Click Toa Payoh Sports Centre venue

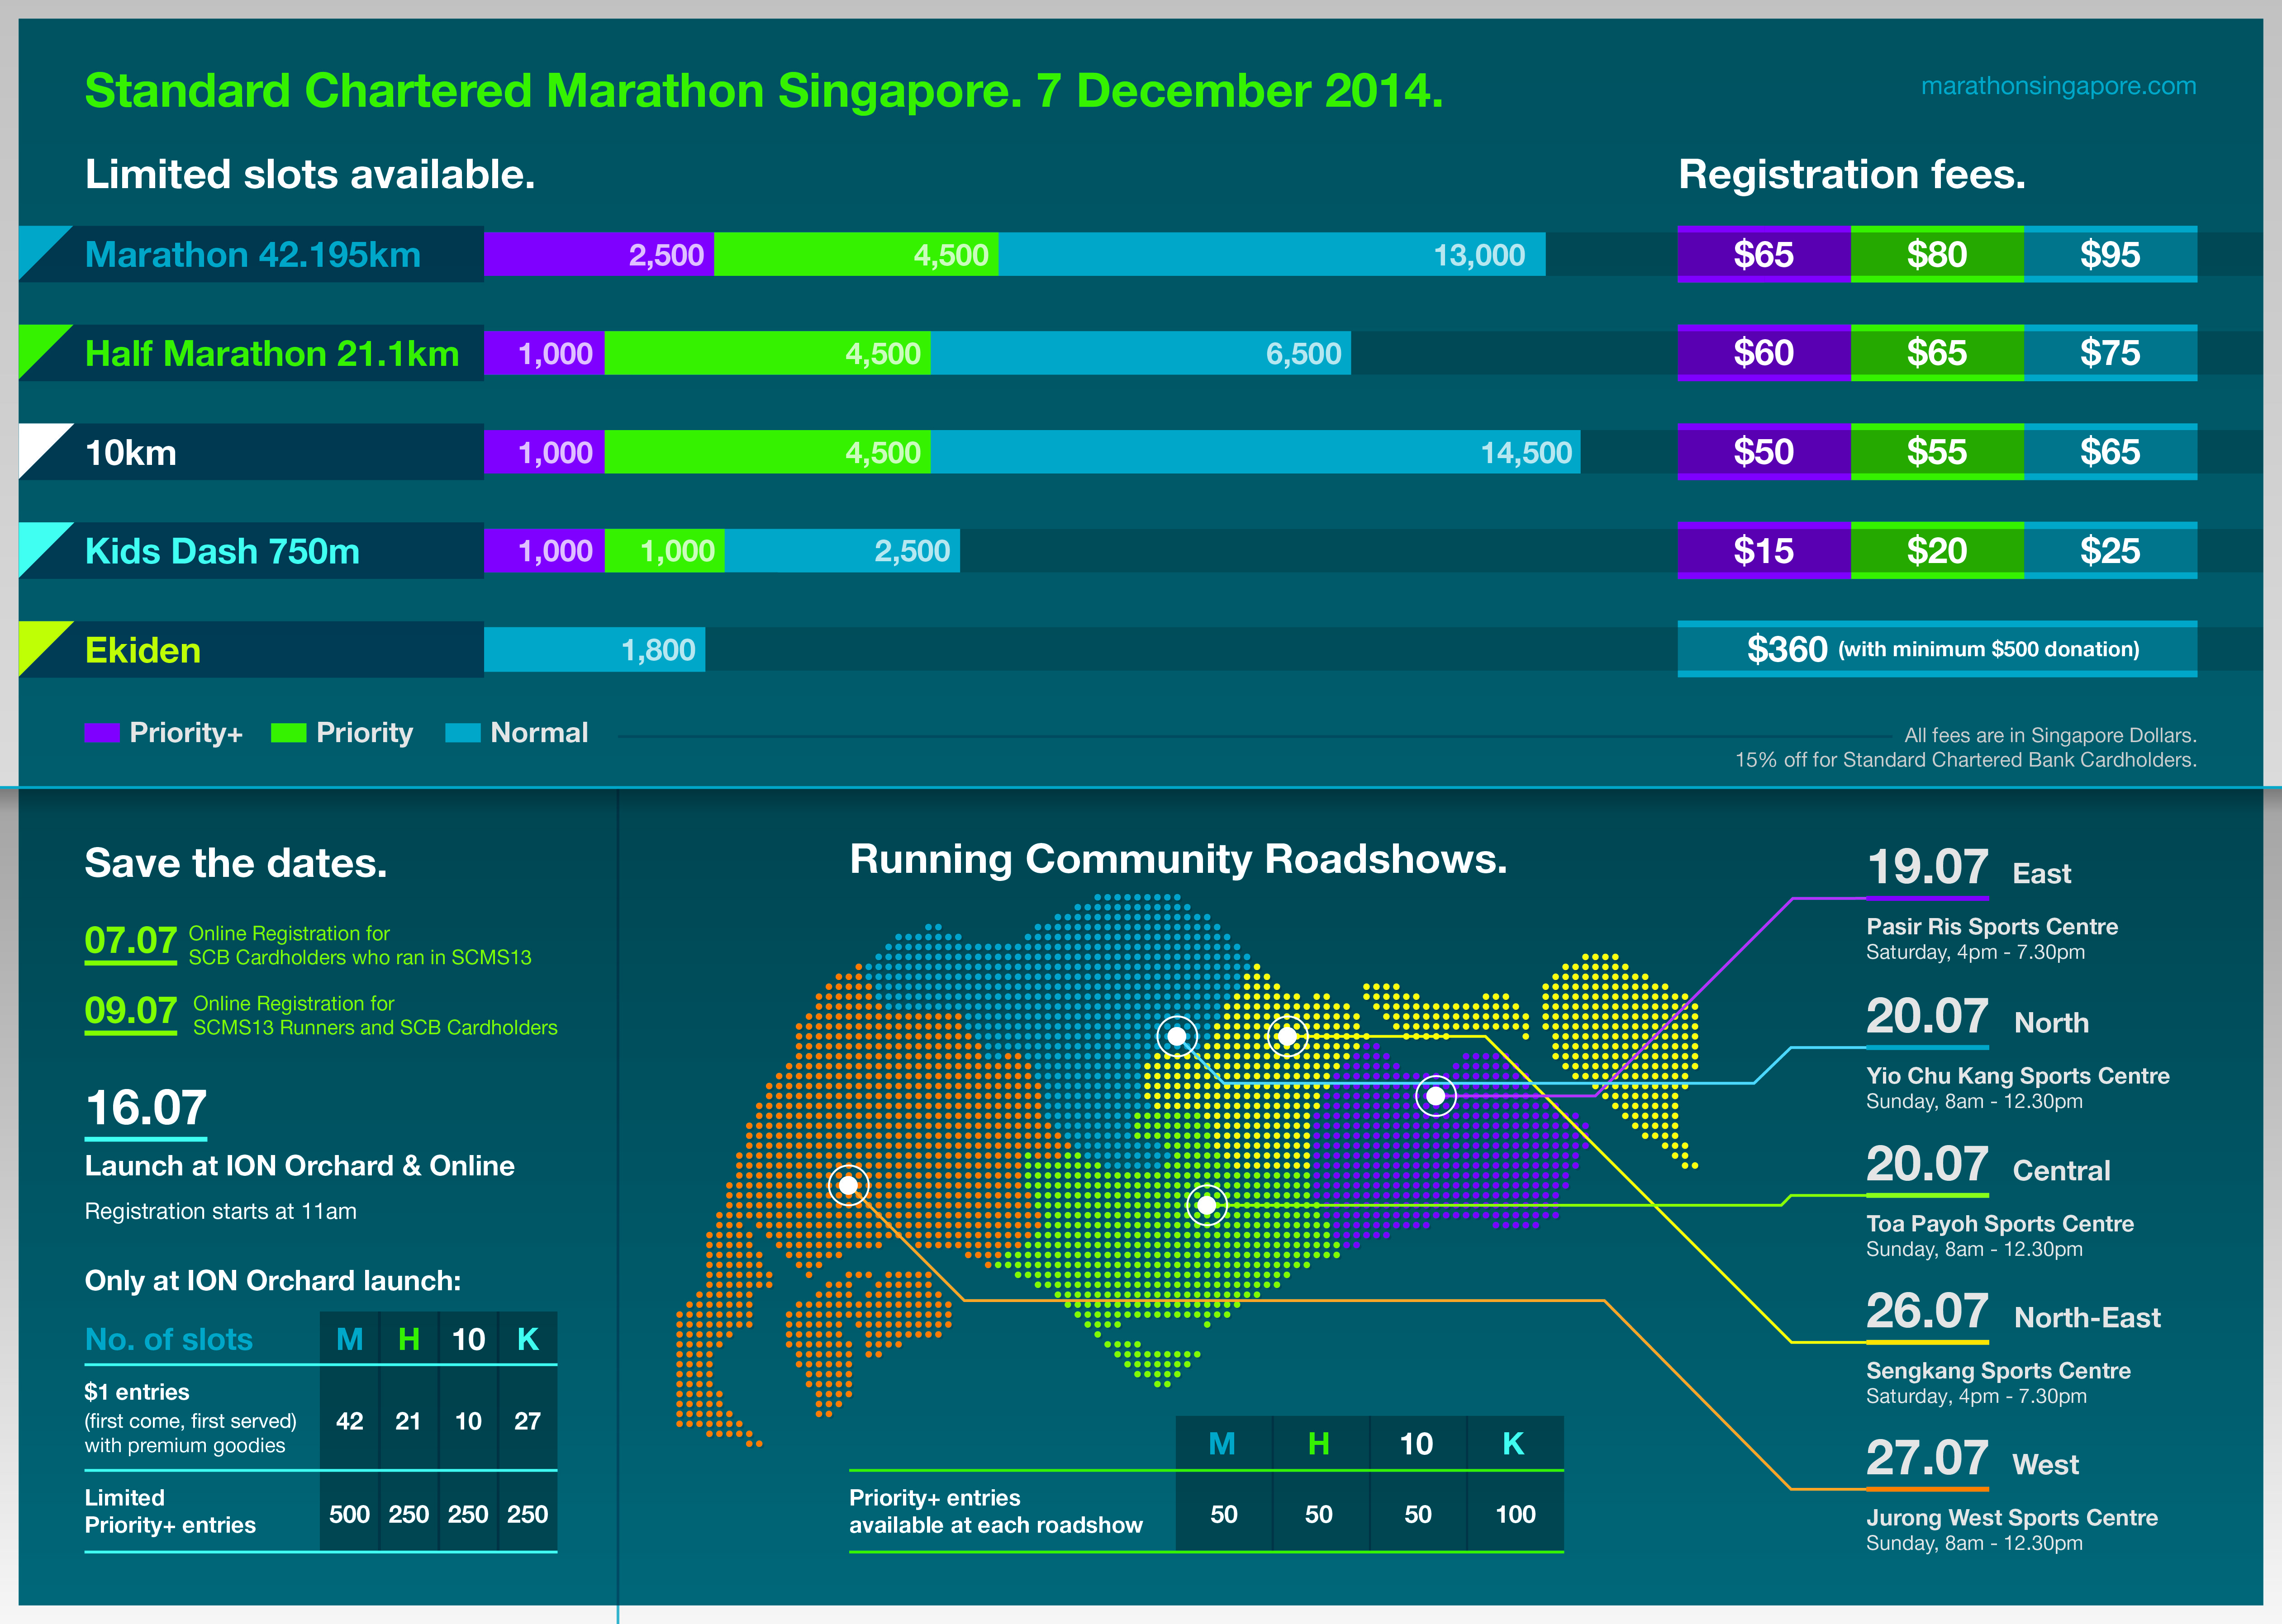2000,1224
